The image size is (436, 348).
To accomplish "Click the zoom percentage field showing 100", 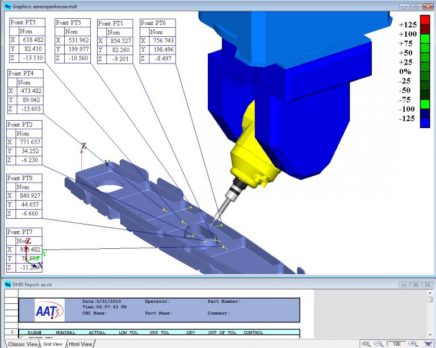I will 397,344.
